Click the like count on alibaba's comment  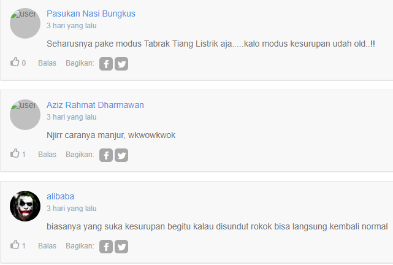(x=23, y=246)
